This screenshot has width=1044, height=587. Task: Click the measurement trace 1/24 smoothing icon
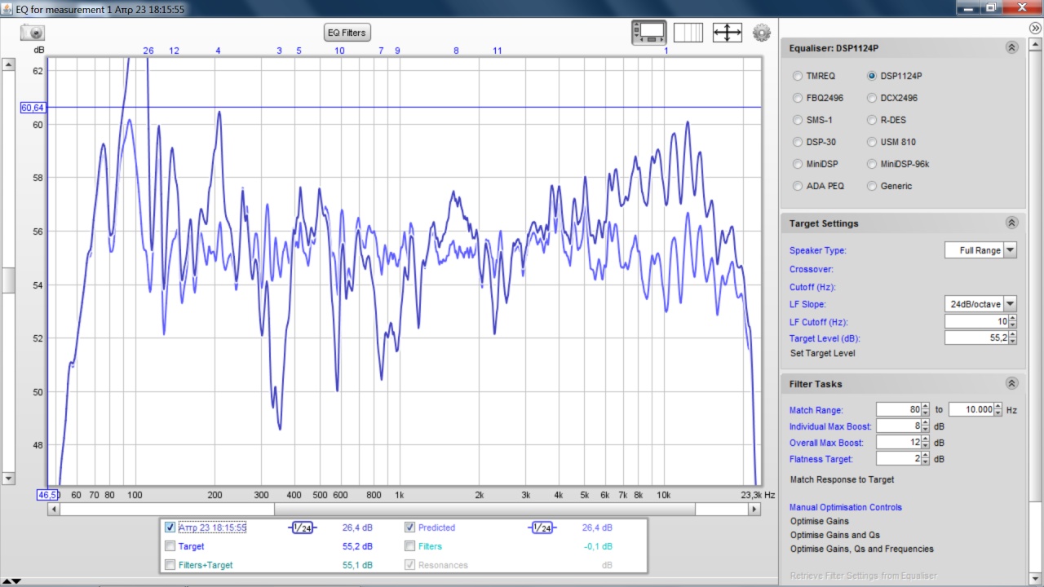(302, 528)
